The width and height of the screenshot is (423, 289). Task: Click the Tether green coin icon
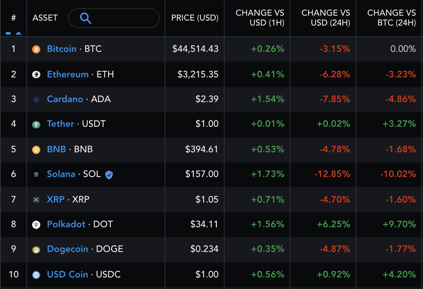36,124
